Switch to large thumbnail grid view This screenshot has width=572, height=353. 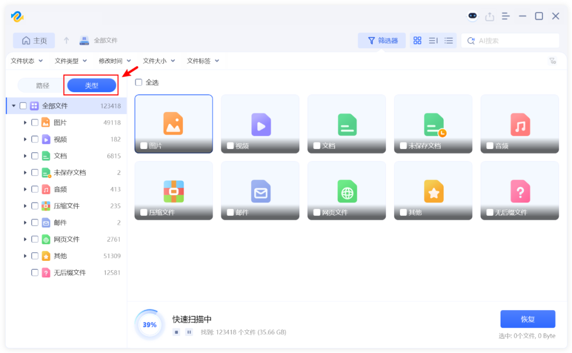pos(417,40)
